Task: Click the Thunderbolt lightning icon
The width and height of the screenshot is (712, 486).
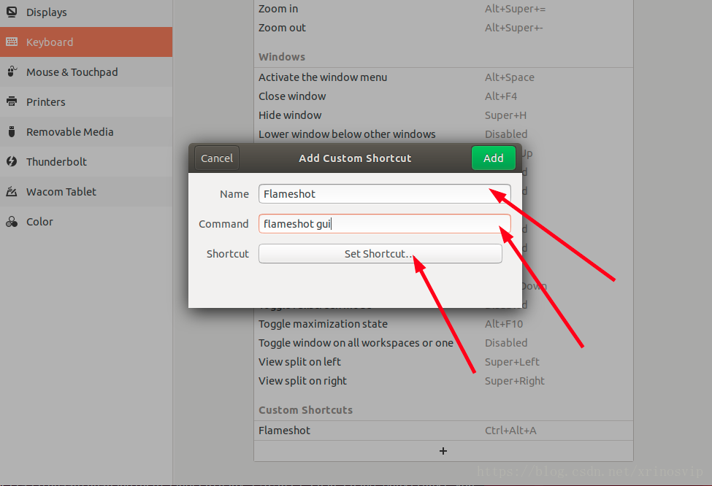Action: coord(12,161)
